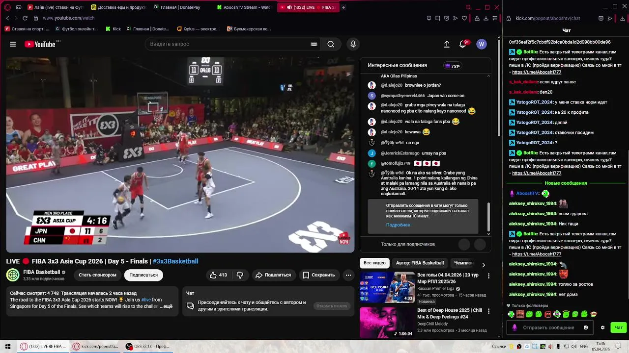Start voice search with microphone icon
629x353 pixels.
pos(353,44)
